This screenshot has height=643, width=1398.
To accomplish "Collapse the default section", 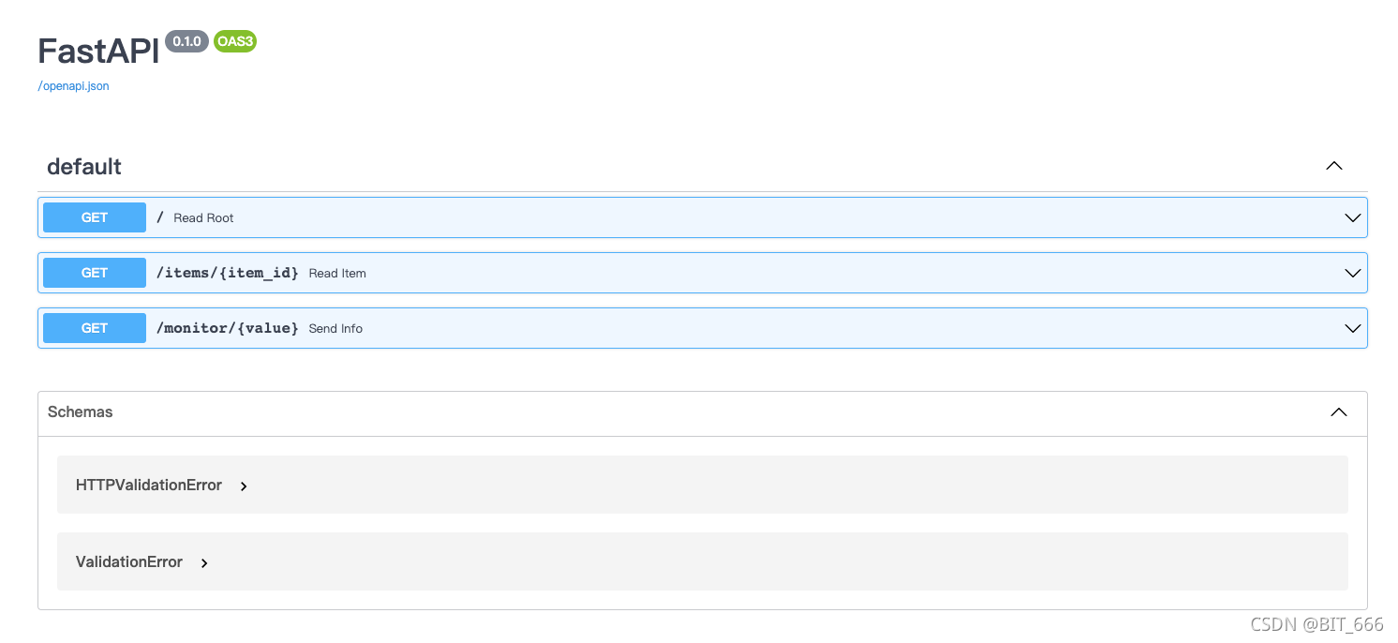I will point(1333,165).
